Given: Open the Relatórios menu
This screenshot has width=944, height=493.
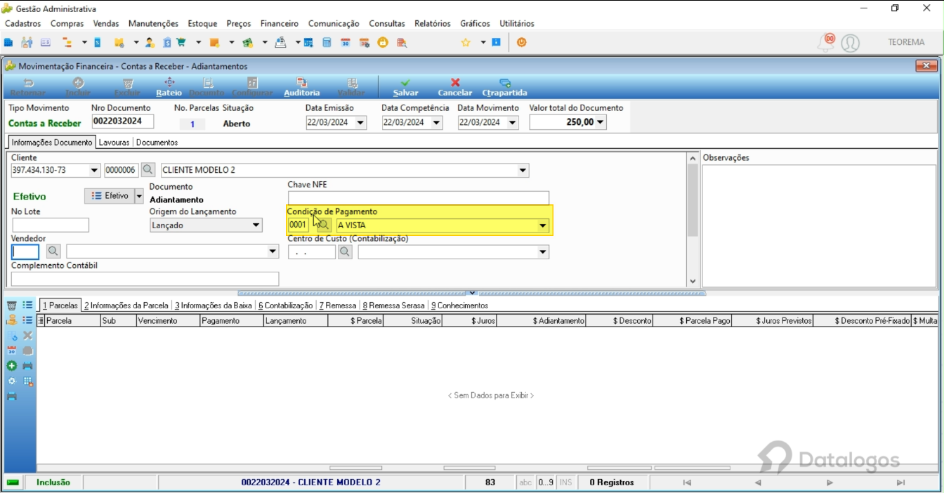Looking at the screenshot, I should pos(433,23).
